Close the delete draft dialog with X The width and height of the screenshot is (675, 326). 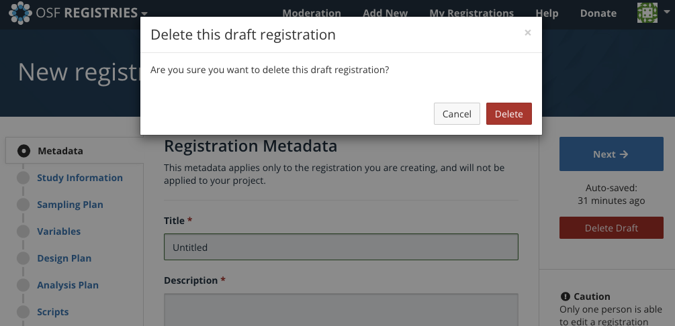[x=528, y=33]
